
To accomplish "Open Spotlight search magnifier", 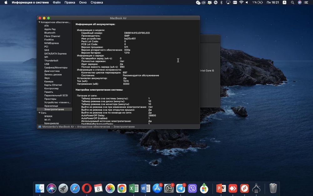I will 292,3.
